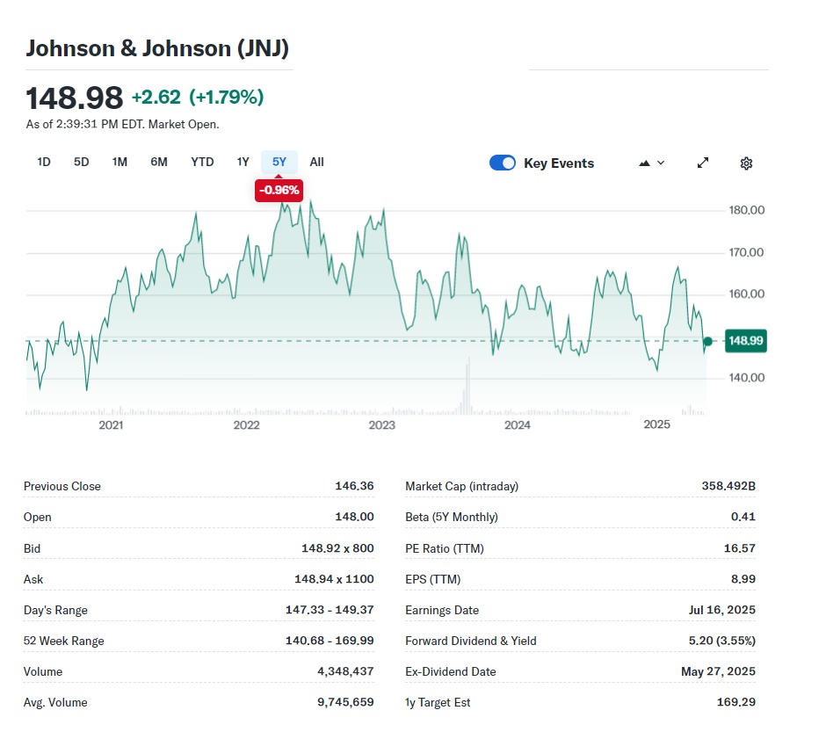Viewport: 826px width, 732px height.
Task: Open the chart type mountain dropdown
Action: [652, 163]
